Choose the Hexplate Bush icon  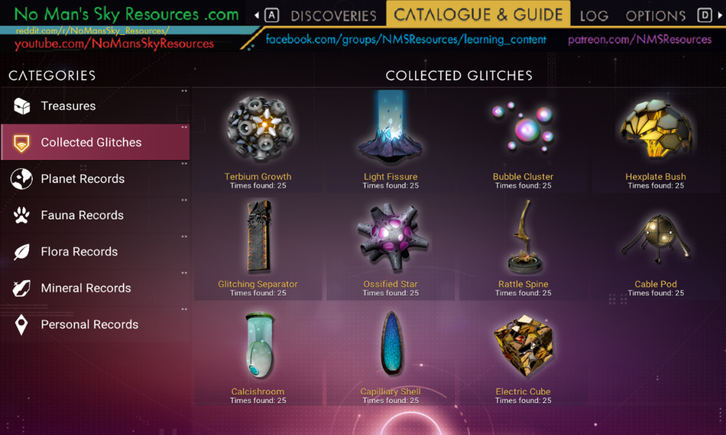[656, 129]
